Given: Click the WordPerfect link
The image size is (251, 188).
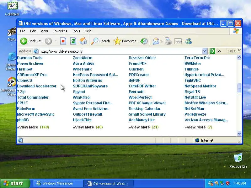Looking at the screenshot, I should click(140, 97).
